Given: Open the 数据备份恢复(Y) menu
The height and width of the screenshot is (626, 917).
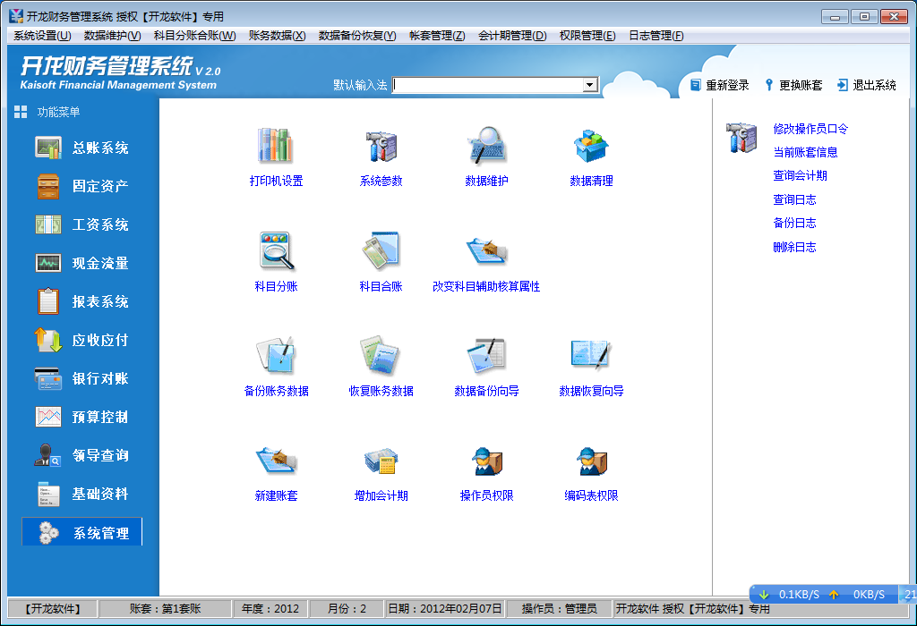Looking at the screenshot, I should (x=357, y=36).
